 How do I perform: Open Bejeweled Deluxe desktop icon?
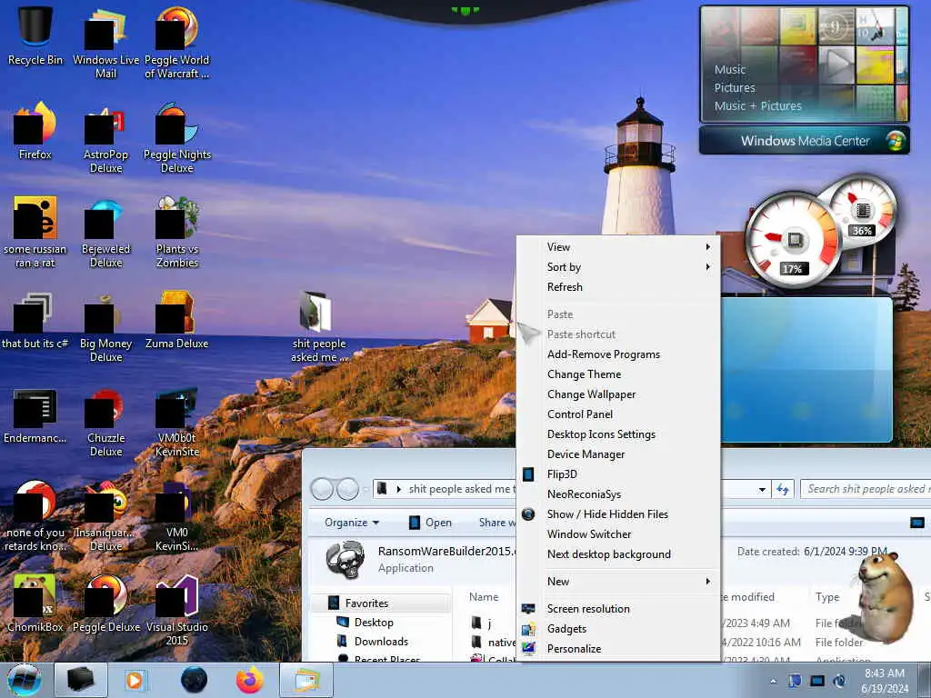[105, 232]
